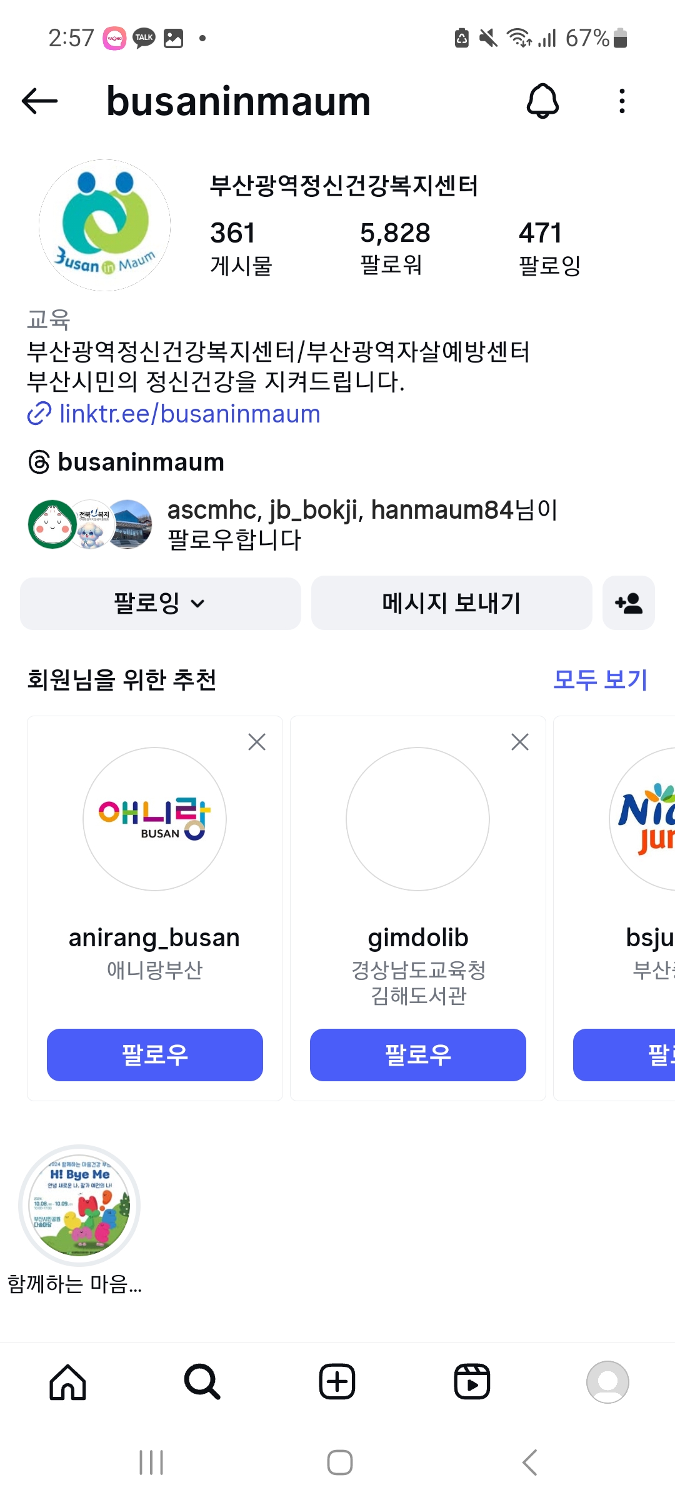This screenshot has width=675, height=1500.
Task: Open the 함께하는 마음 story highlight
Action: [79, 1206]
